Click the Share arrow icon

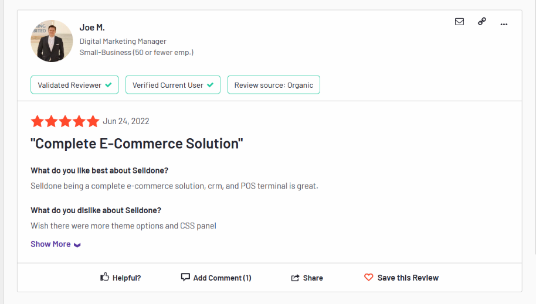[295, 278]
